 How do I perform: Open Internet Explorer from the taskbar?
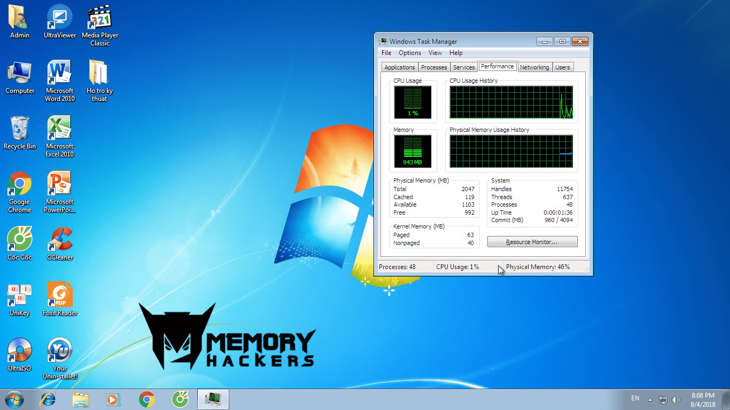click(48, 399)
